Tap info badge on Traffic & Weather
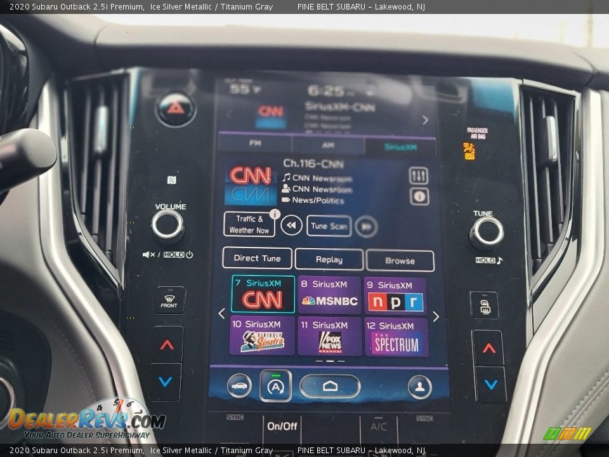Image resolution: width=609 pixels, height=457 pixels. (x=275, y=214)
